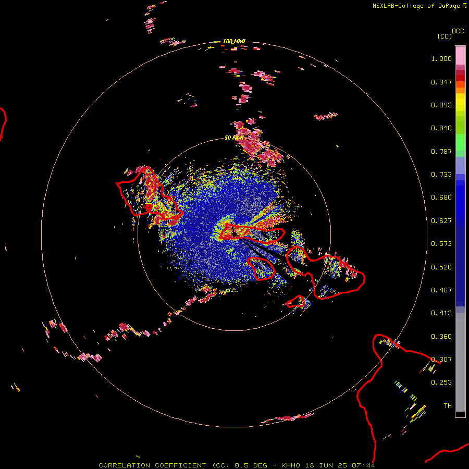Select the 0.413 scale value
Viewport: 469px width, 469px height.
441,313
